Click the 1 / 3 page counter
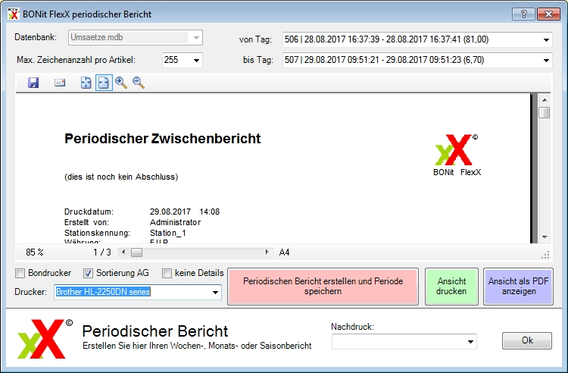 click(x=102, y=252)
